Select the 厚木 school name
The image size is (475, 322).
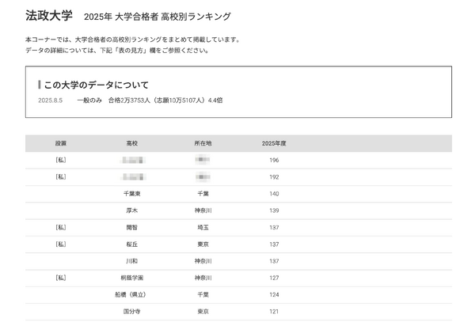(x=132, y=210)
